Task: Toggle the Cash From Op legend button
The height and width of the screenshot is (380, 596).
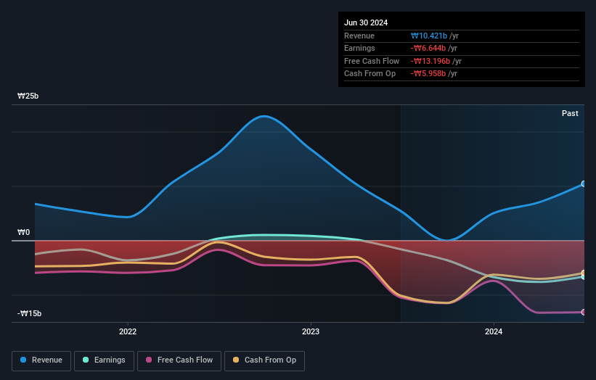Action: click(264, 360)
